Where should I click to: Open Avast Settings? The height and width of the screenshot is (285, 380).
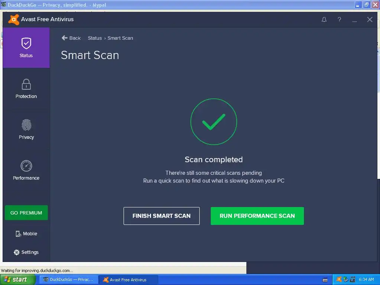click(26, 252)
